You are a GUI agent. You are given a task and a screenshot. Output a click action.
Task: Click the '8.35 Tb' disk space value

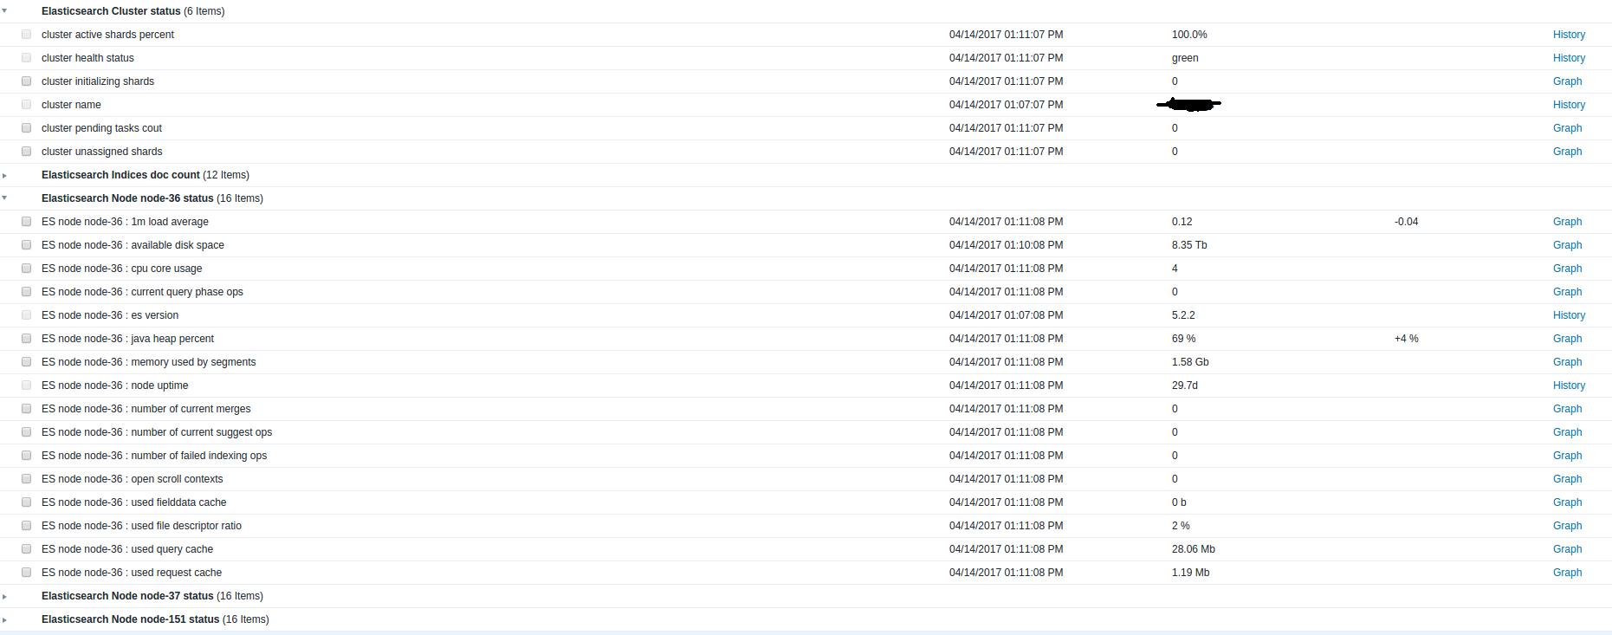pos(1189,245)
